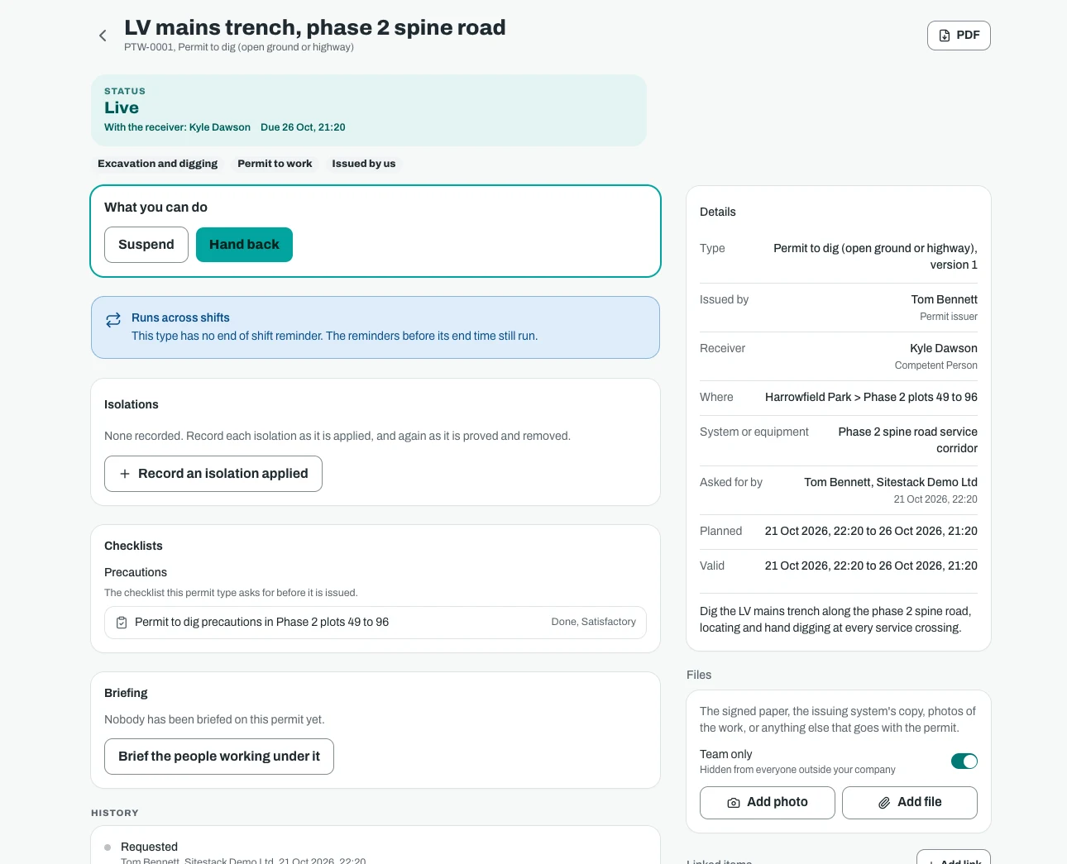Hand back the permit
This screenshot has width=1067, height=864.
pyautogui.click(x=244, y=245)
